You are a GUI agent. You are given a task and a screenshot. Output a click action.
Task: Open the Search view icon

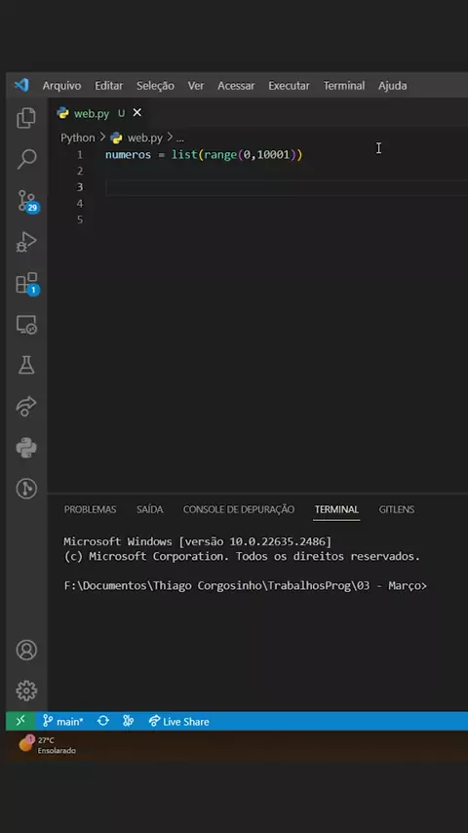point(26,159)
